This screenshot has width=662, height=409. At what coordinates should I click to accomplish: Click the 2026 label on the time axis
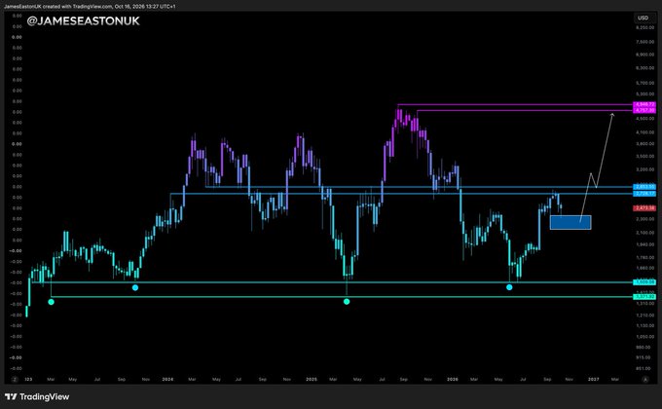[452, 380]
